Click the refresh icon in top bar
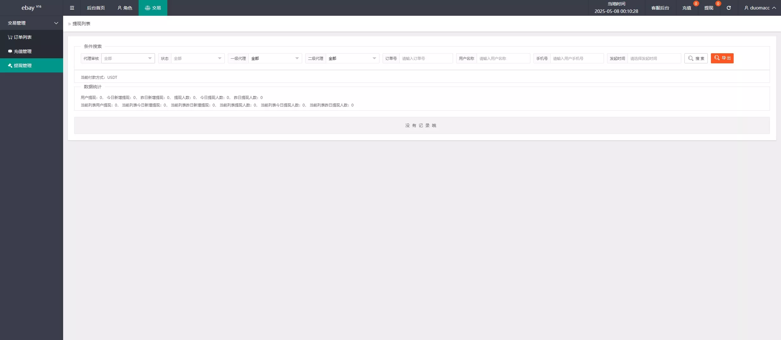The width and height of the screenshot is (781, 340). coord(729,8)
